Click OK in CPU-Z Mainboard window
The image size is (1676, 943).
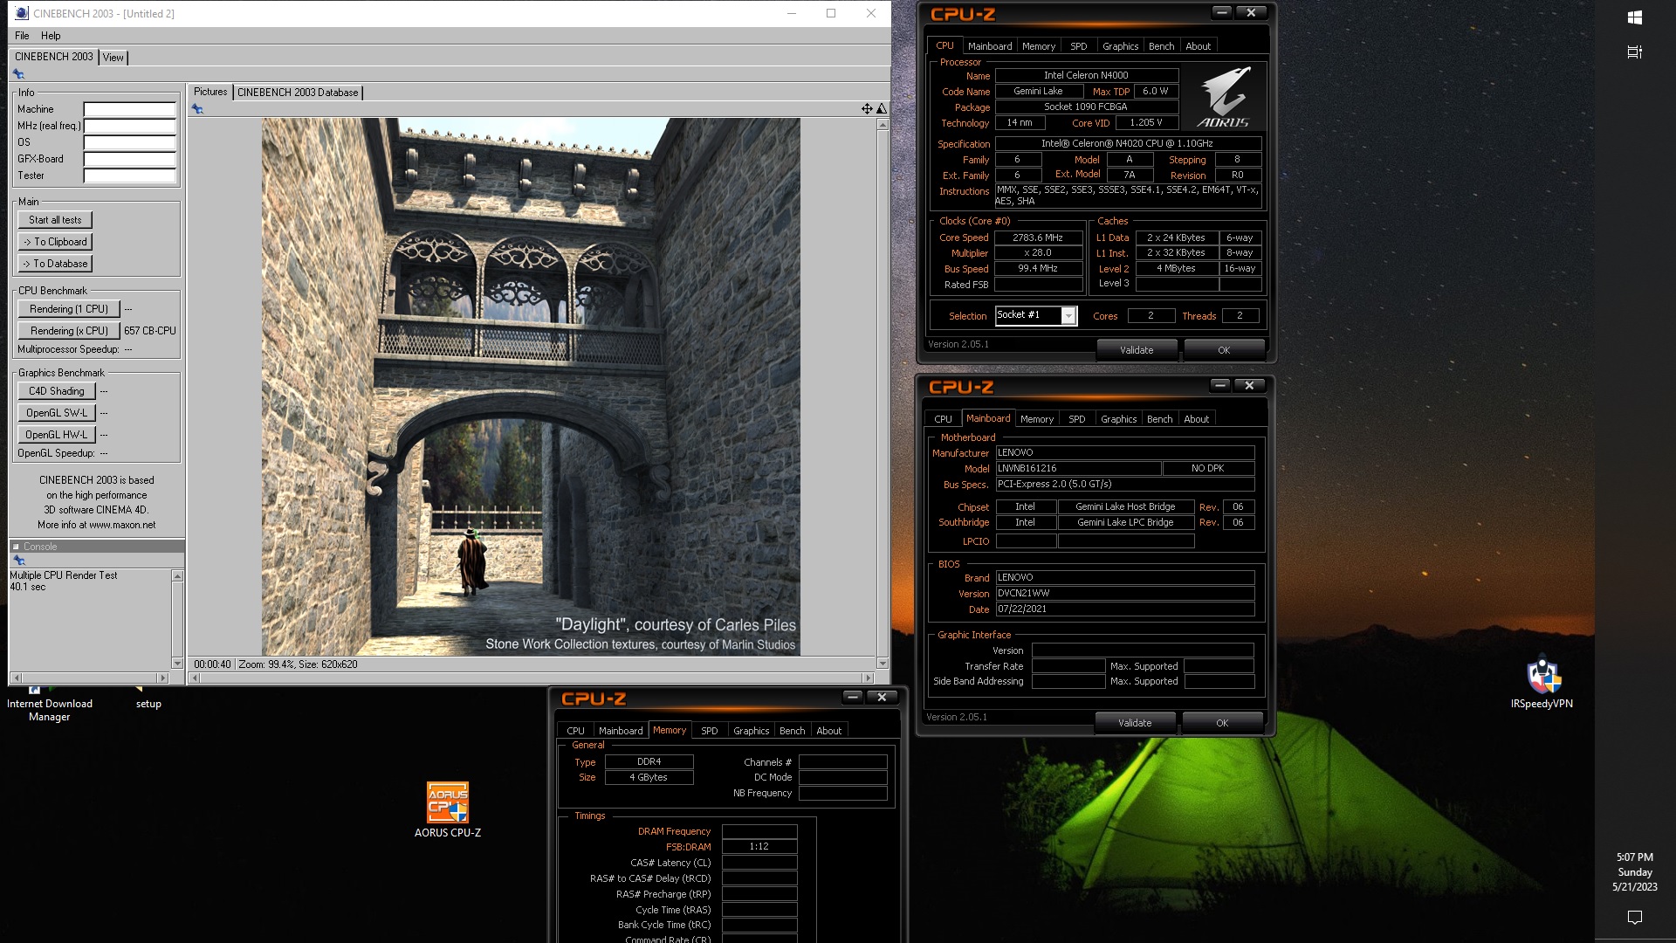(x=1222, y=723)
